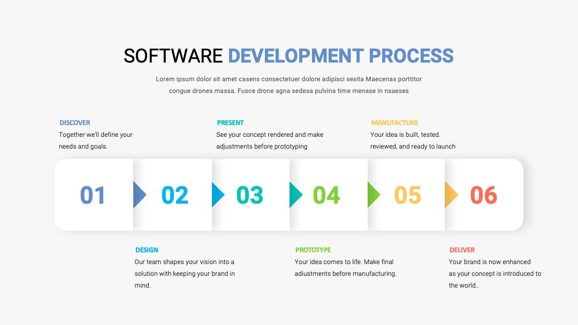Viewport: 578px width, 325px height.
Task: Click 'Our team shapes your vision' description
Action: click(185, 274)
